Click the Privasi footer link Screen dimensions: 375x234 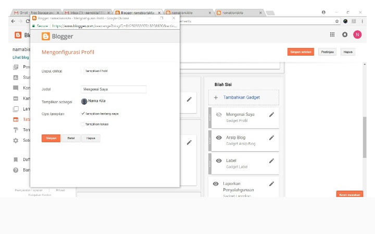[60, 190]
